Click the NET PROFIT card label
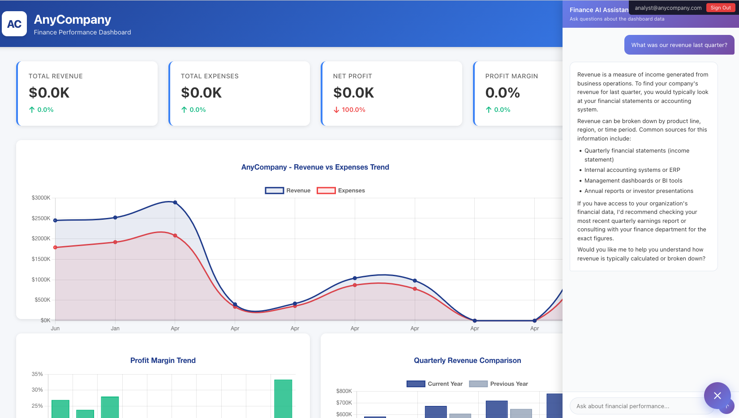This screenshot has width=739, height=418. coord(352,76)
